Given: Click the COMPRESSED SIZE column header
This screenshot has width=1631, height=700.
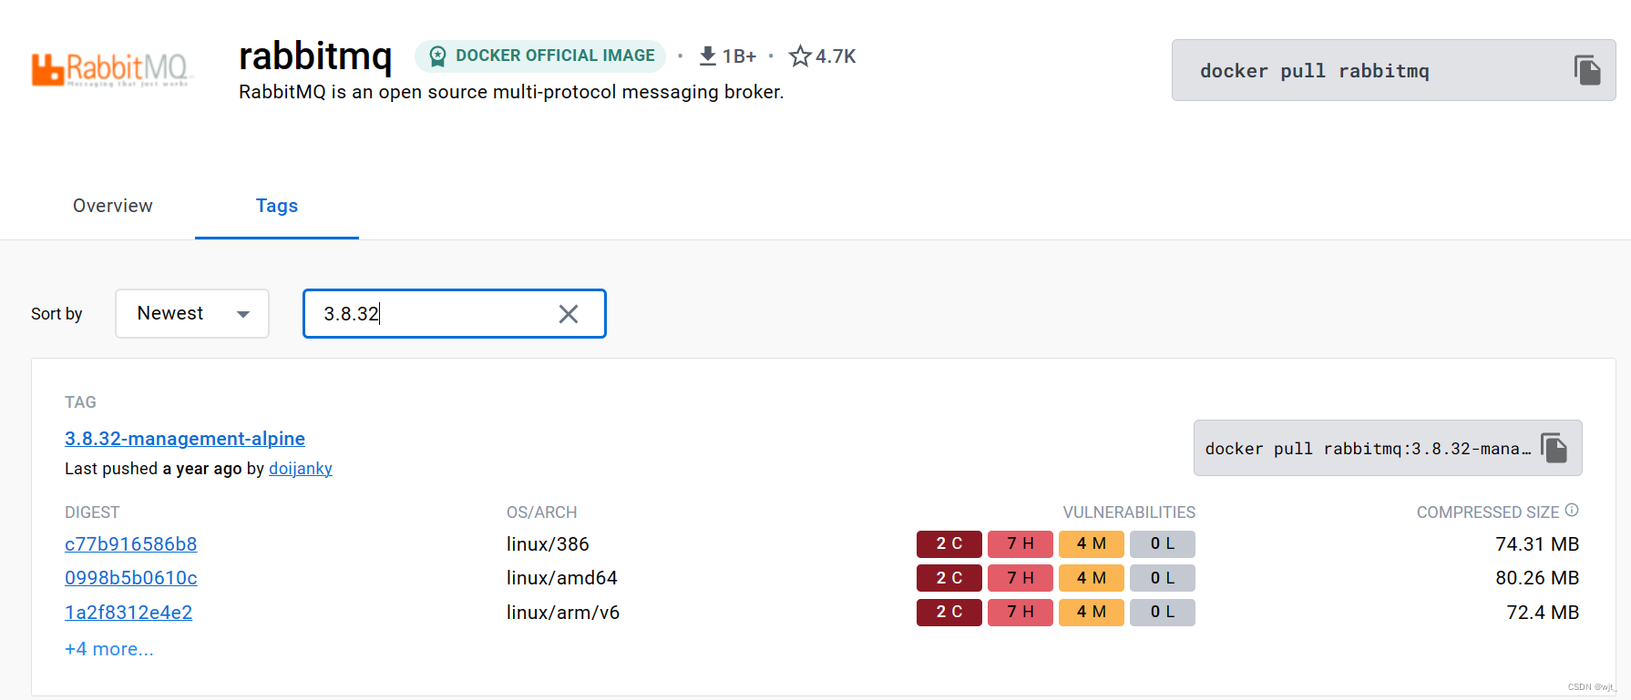Looking at the screenshot, I should [1488, 512].
